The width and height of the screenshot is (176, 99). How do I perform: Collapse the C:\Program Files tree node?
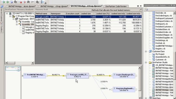click(x=10, y=16)
